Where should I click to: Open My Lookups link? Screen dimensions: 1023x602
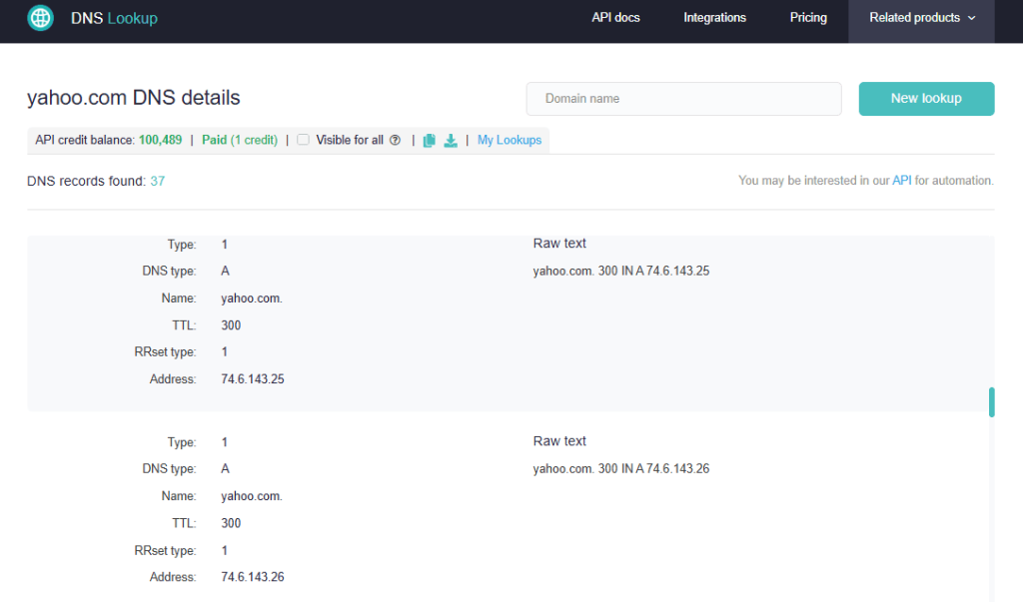[509, 140]
